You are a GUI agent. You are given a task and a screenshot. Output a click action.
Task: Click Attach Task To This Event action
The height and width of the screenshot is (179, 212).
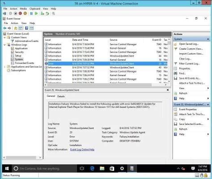pyautogui.click(x=192, y=114)
